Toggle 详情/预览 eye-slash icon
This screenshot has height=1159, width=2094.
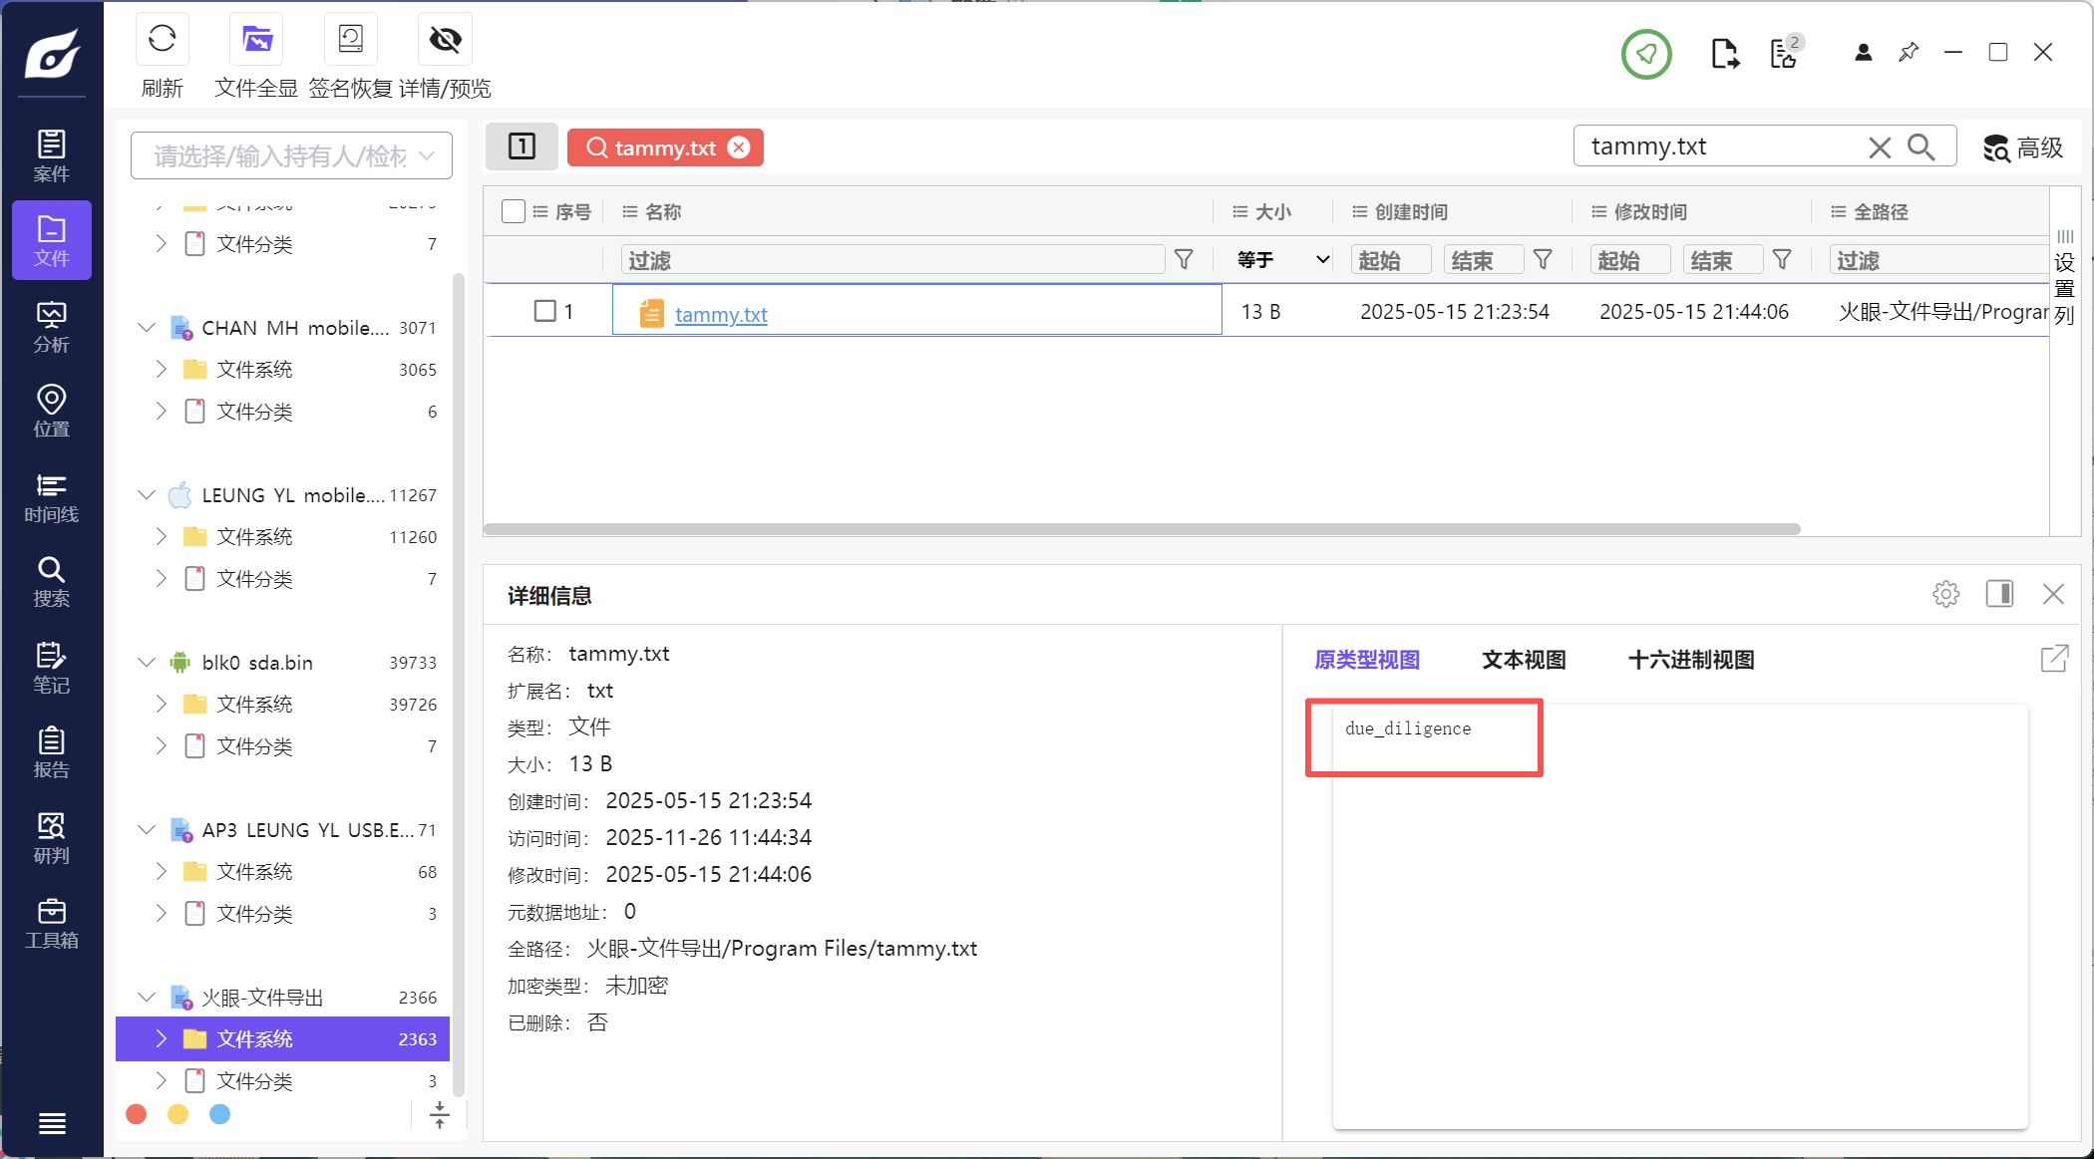tap(445, 40)
